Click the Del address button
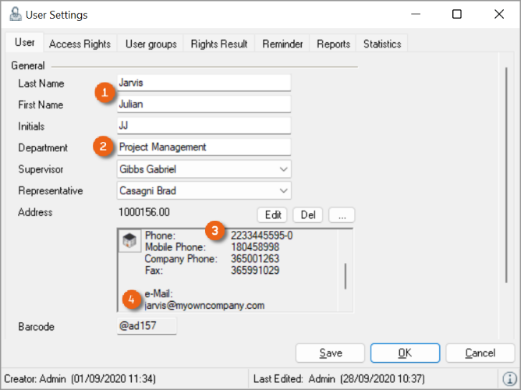The image size is (521, 390). [x=308, y=214]
